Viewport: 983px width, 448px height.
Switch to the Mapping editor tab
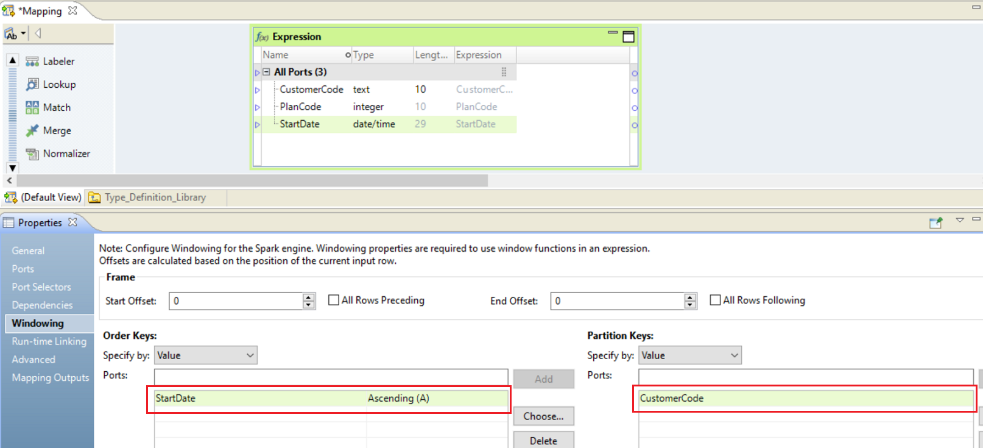pyautogui.click(x=41, y=11)
